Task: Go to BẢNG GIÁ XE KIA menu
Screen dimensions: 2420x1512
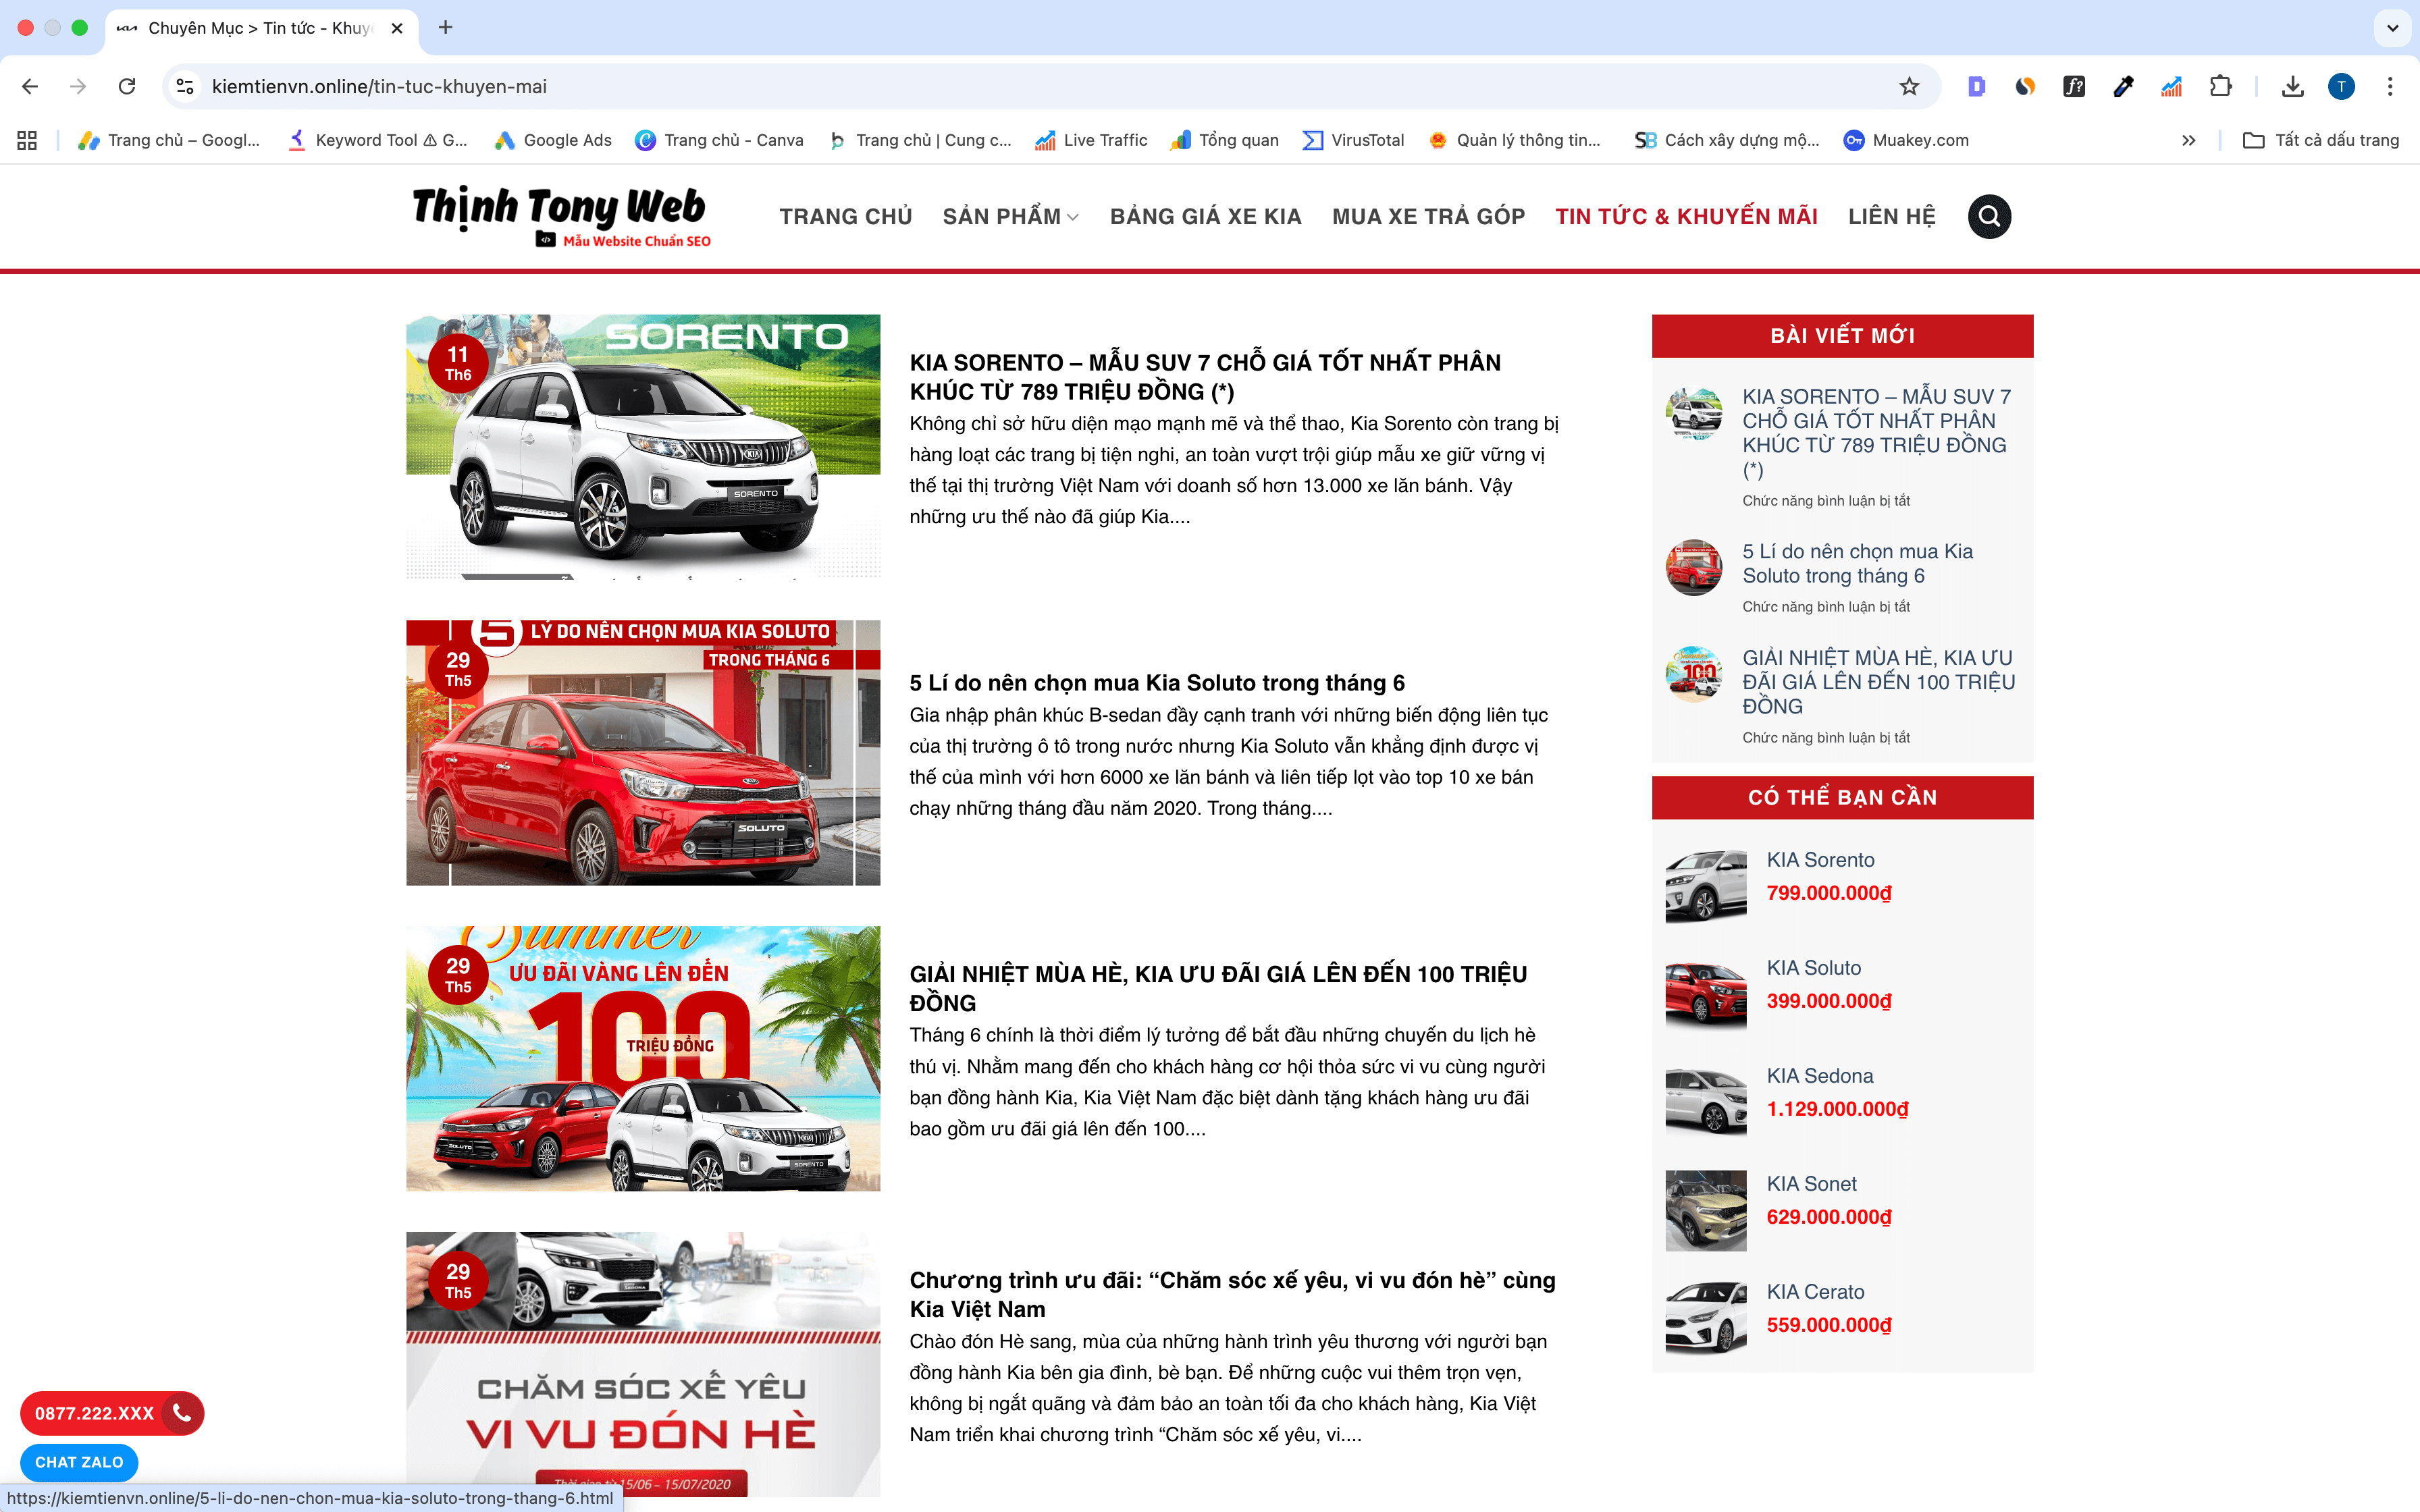Action: (x=1205, y=216)
